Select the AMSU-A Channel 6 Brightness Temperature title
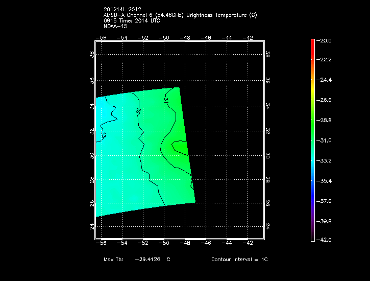 pos(180,15)
